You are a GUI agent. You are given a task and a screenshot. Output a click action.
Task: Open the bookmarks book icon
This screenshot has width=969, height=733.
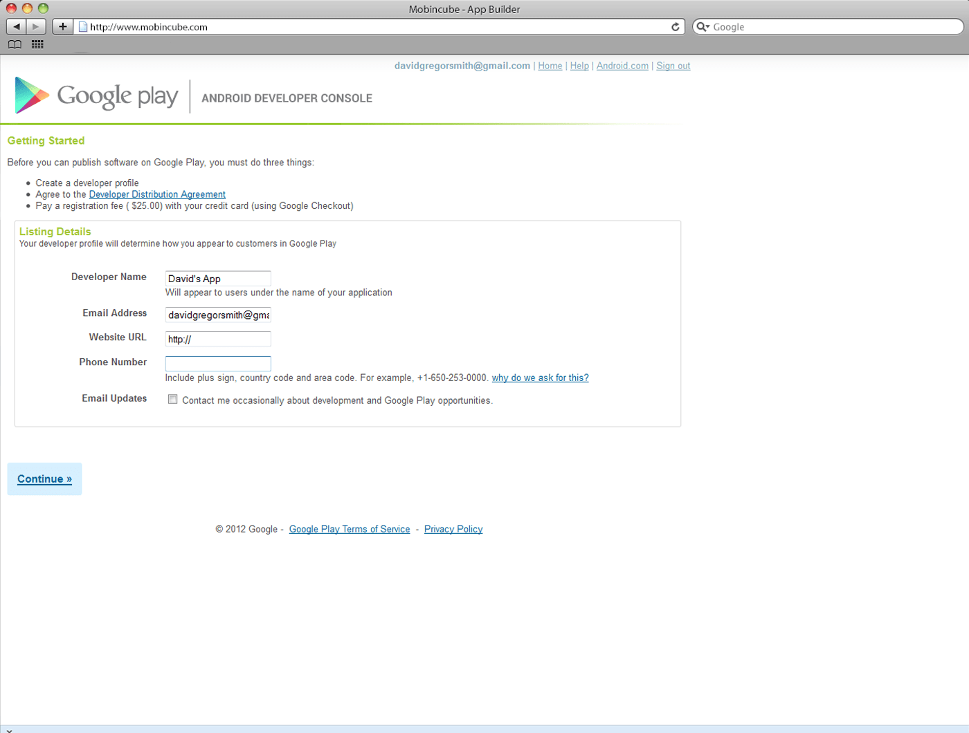tap(15, 44)
